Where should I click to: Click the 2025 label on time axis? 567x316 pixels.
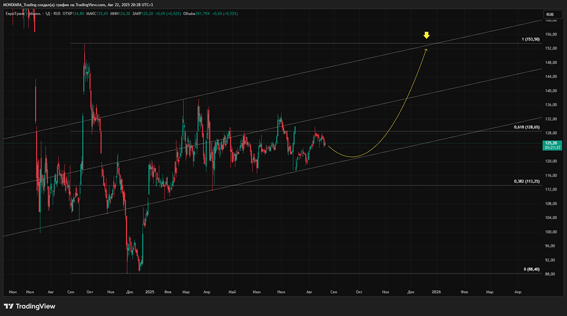[x=149, y=292]
